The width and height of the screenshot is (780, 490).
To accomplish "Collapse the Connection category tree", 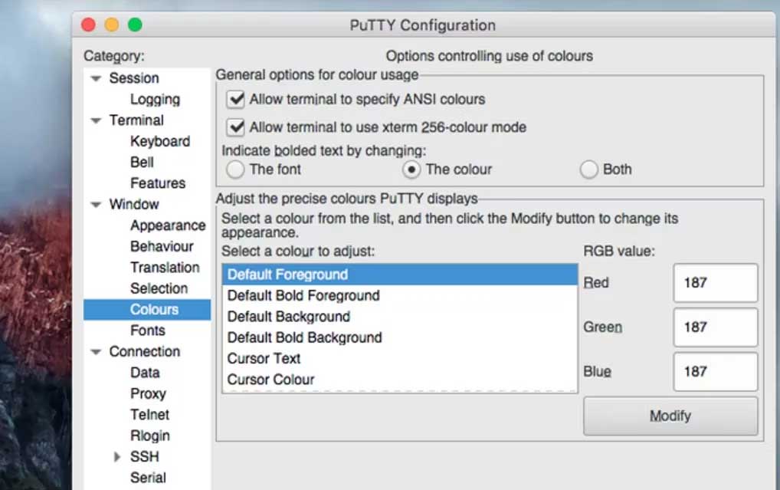I will pos(95,351).
